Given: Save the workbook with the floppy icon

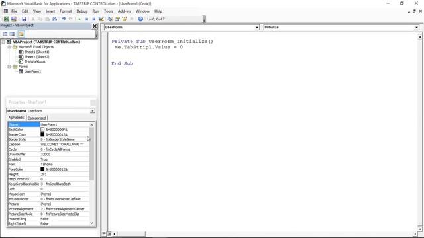Looking at the screenshot, I should pyautogui.click(x=24, y=19).
